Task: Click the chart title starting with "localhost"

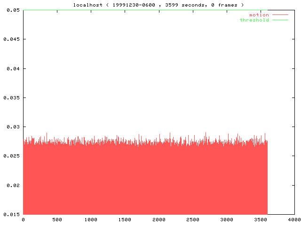Action: [158, 5]
